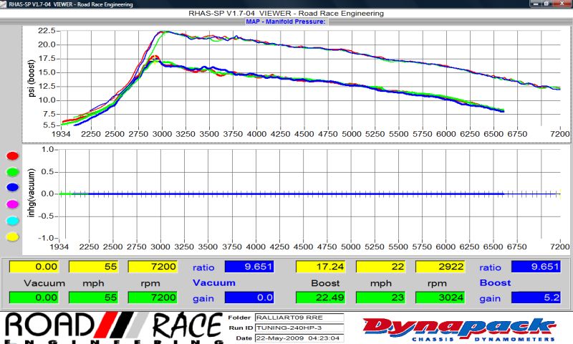Viewport: 573px width, 344px height.
Task: Click the MAP - Manifold Pressure heading
Action: pyautogui.click(x=286, y=21)
